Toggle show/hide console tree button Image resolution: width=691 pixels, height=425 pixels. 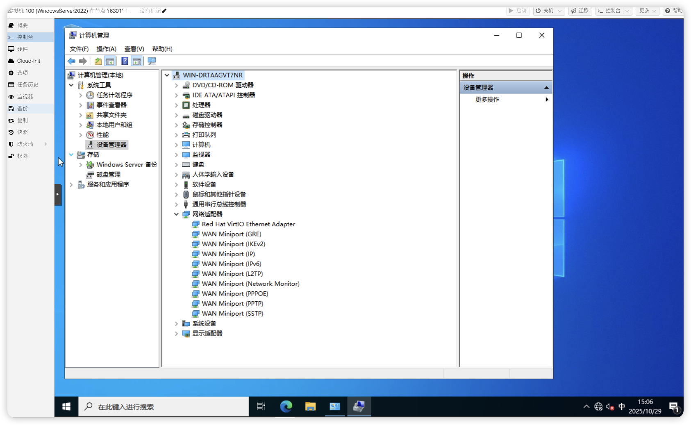pos(110,61)
